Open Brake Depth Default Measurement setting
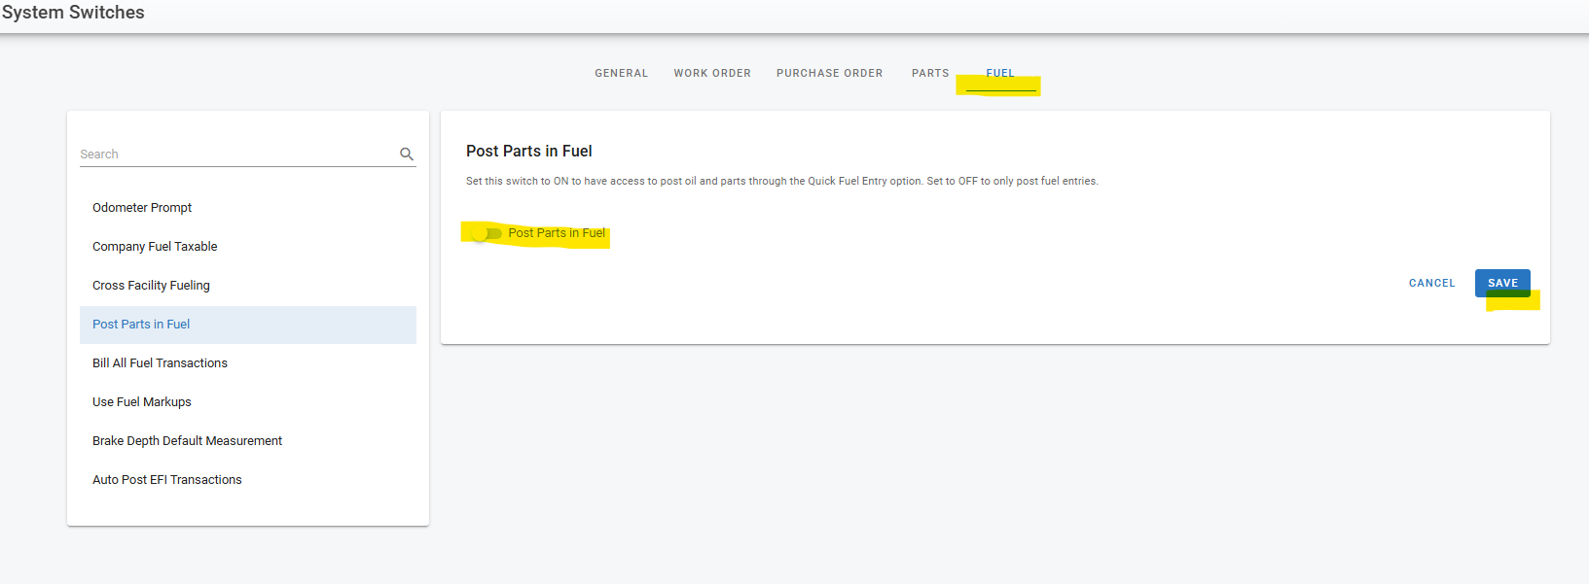1589x584 pixels. [187, 441]
